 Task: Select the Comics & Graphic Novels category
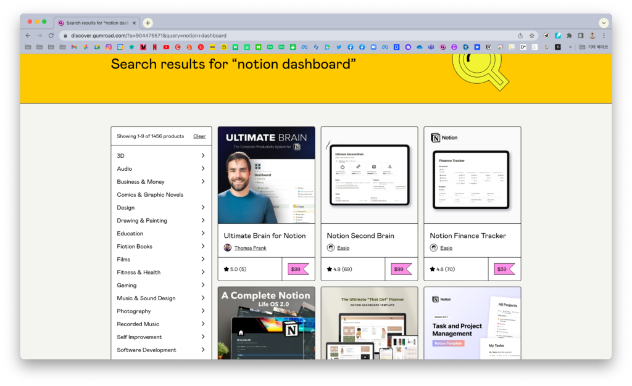(150, 195)
